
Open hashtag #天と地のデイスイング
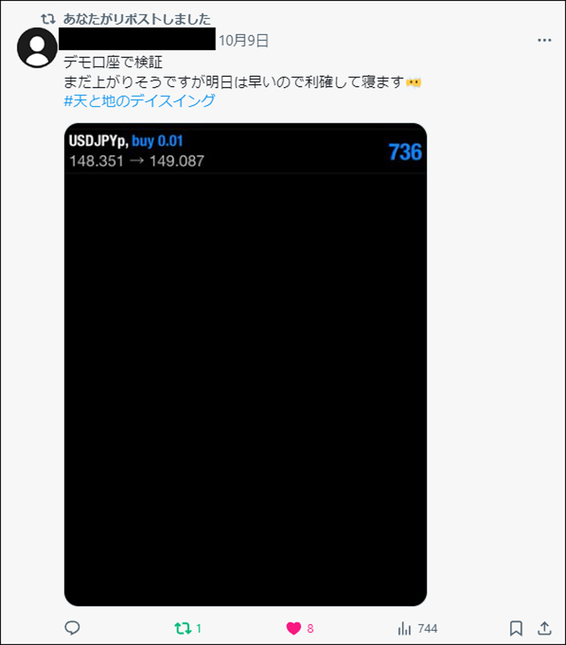pyautogui.click(x=139, y=101)
